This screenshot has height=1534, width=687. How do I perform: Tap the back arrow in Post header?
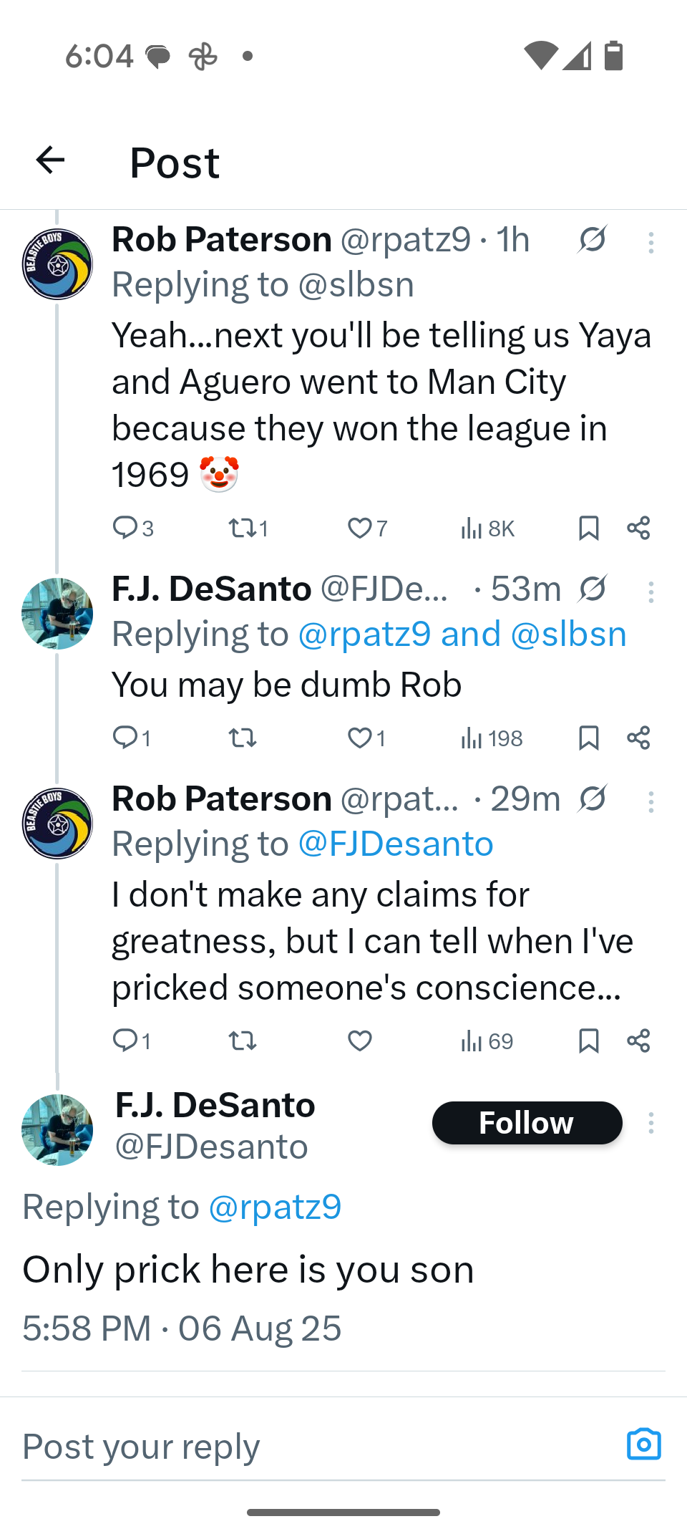(50, 160)
